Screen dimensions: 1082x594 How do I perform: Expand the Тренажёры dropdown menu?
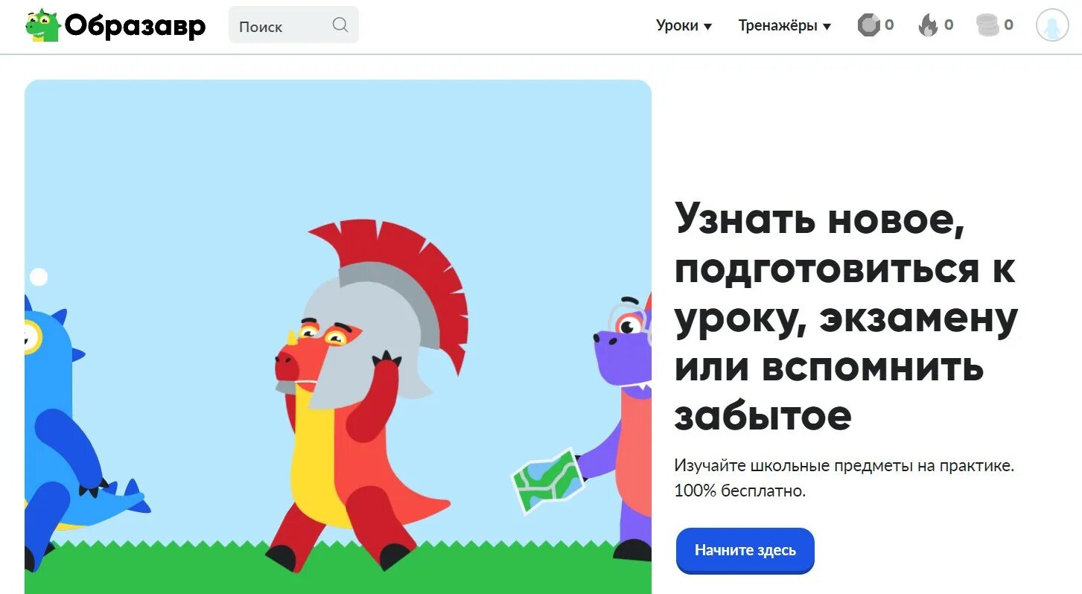tap(784, 25)
